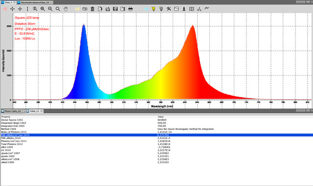Click the camera snapshot icon
This screenshot has width=313, height=186.
pyautogui.click(x=85, y=9)
